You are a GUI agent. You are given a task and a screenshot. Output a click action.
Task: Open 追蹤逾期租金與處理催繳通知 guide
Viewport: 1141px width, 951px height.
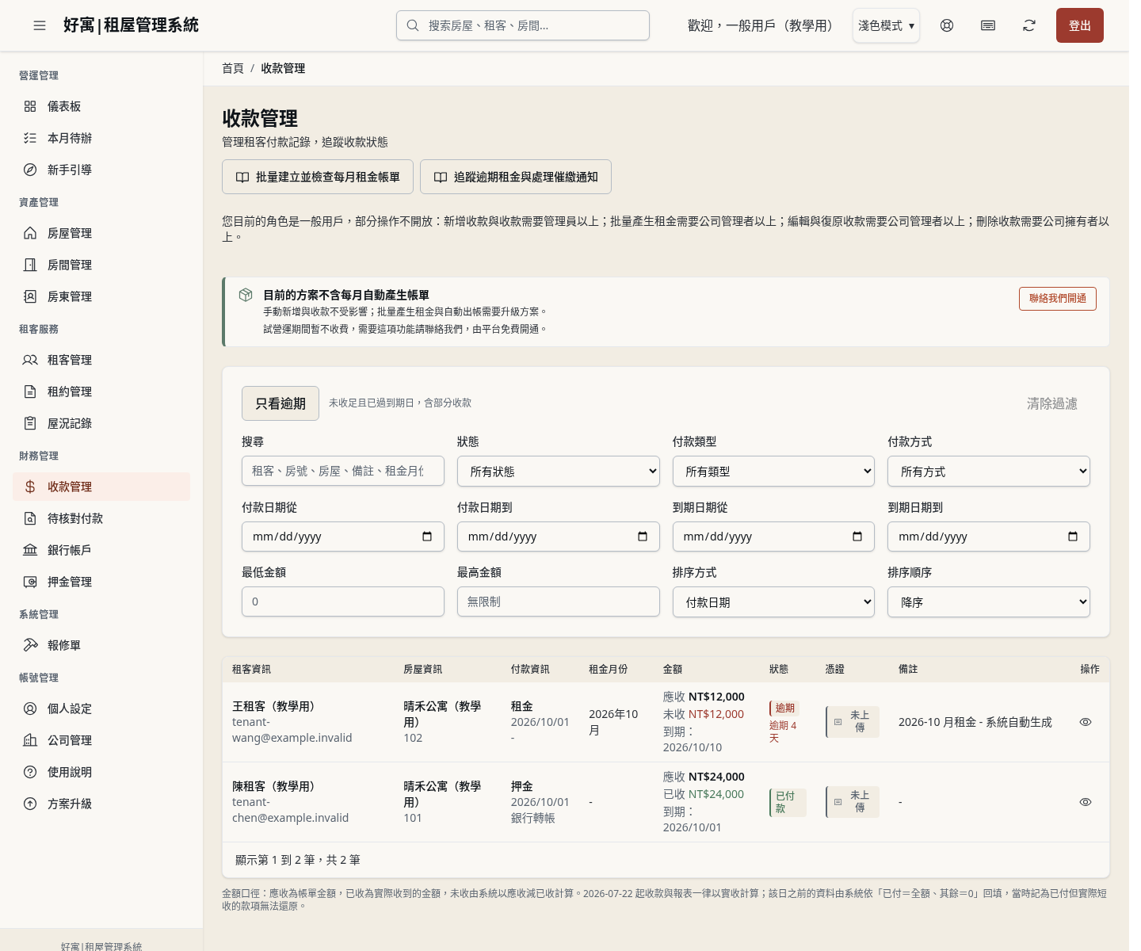[x=516, y=177]
